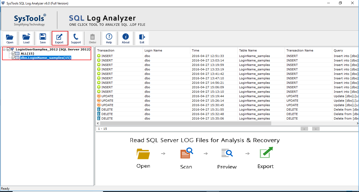The image size is (359, 192).
Task: Click the database icon beside LoginUserSamples_2012
Action: tap(13, 49)
